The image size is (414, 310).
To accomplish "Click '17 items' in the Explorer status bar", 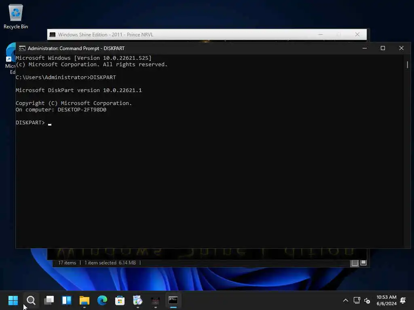I will (x=67, y=263).
